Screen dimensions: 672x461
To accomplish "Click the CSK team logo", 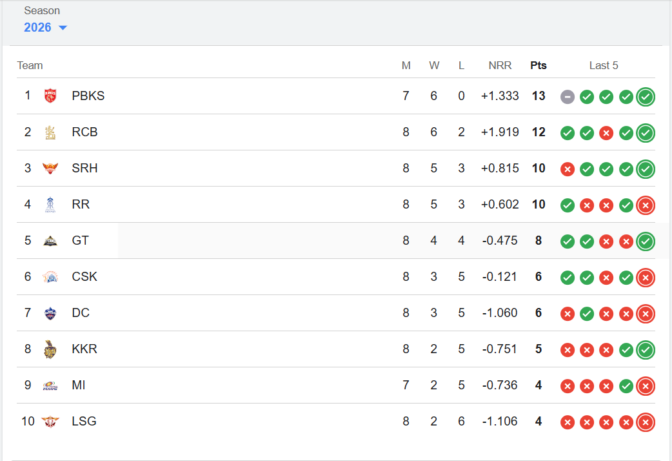I will coord(50,277).
